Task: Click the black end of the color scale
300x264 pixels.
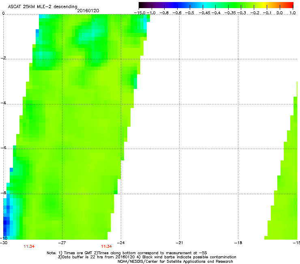Action: tap(141, 5)
